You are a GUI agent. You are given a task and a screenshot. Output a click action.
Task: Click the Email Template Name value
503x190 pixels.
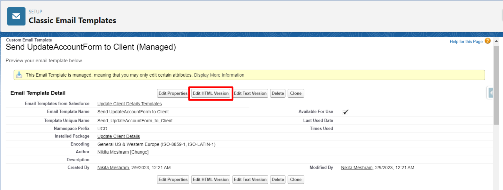pos(133,112)
